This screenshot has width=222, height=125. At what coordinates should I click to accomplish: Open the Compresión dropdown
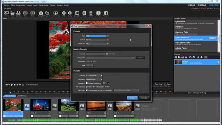(110, 58)
